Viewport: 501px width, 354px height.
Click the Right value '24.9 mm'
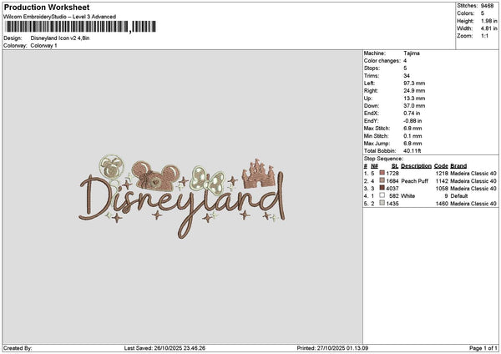[414, 91]
